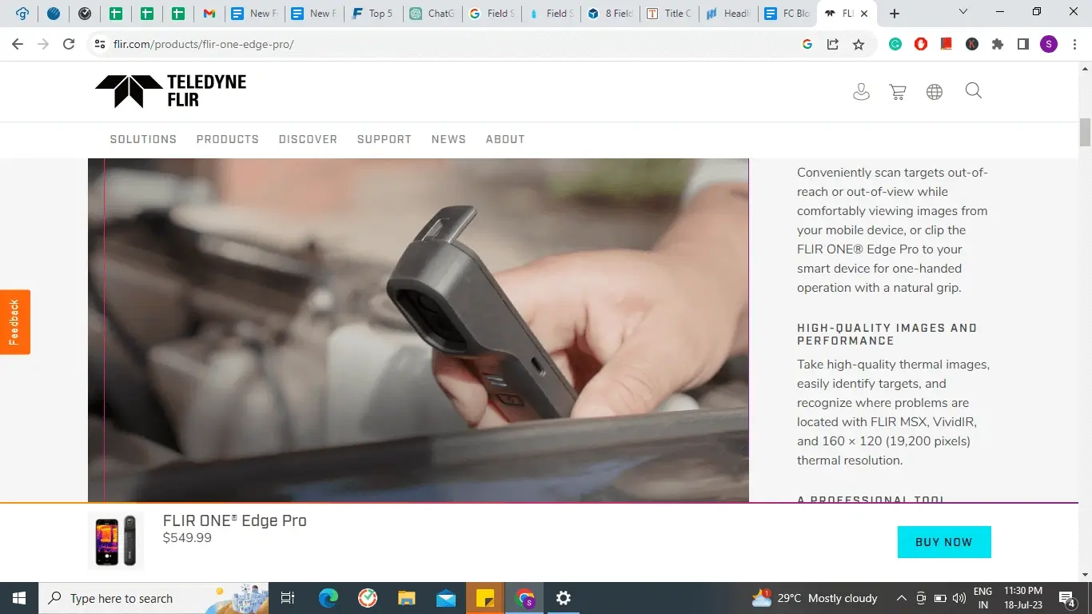
Task: Reload the page with the refresh icon
Action: (x=69, y=44)
